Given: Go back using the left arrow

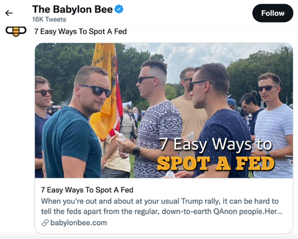Looking at the screenshot, I should [9, 13].
